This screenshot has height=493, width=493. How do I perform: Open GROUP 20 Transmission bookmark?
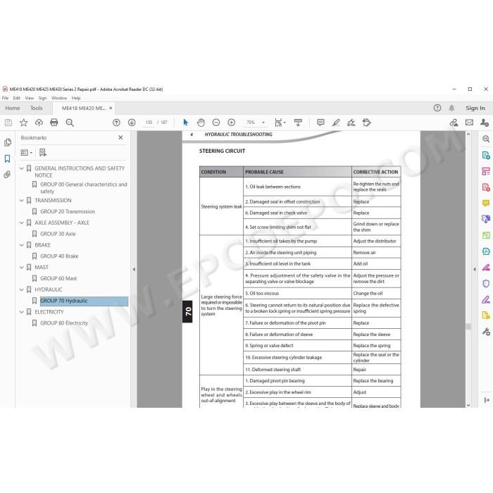coord(68,212)
